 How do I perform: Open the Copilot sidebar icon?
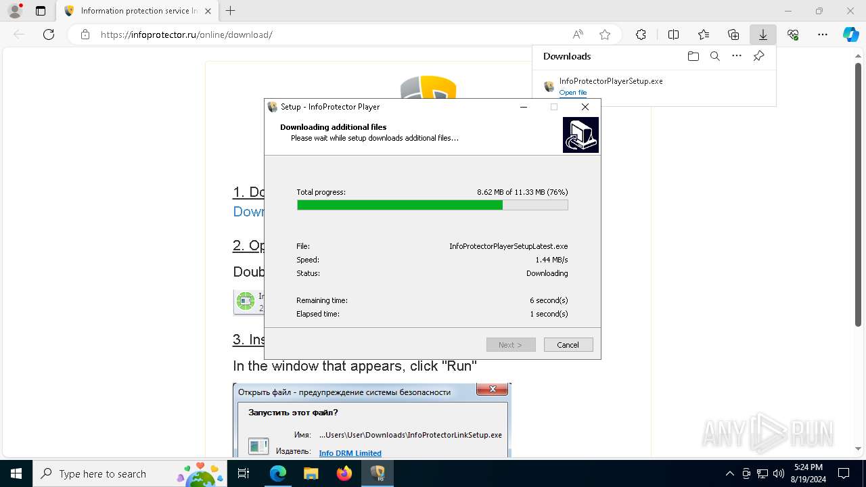[850, 34]
